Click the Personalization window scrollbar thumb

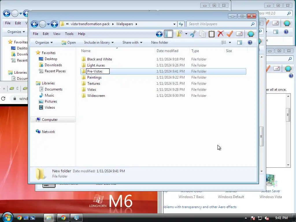288,115
